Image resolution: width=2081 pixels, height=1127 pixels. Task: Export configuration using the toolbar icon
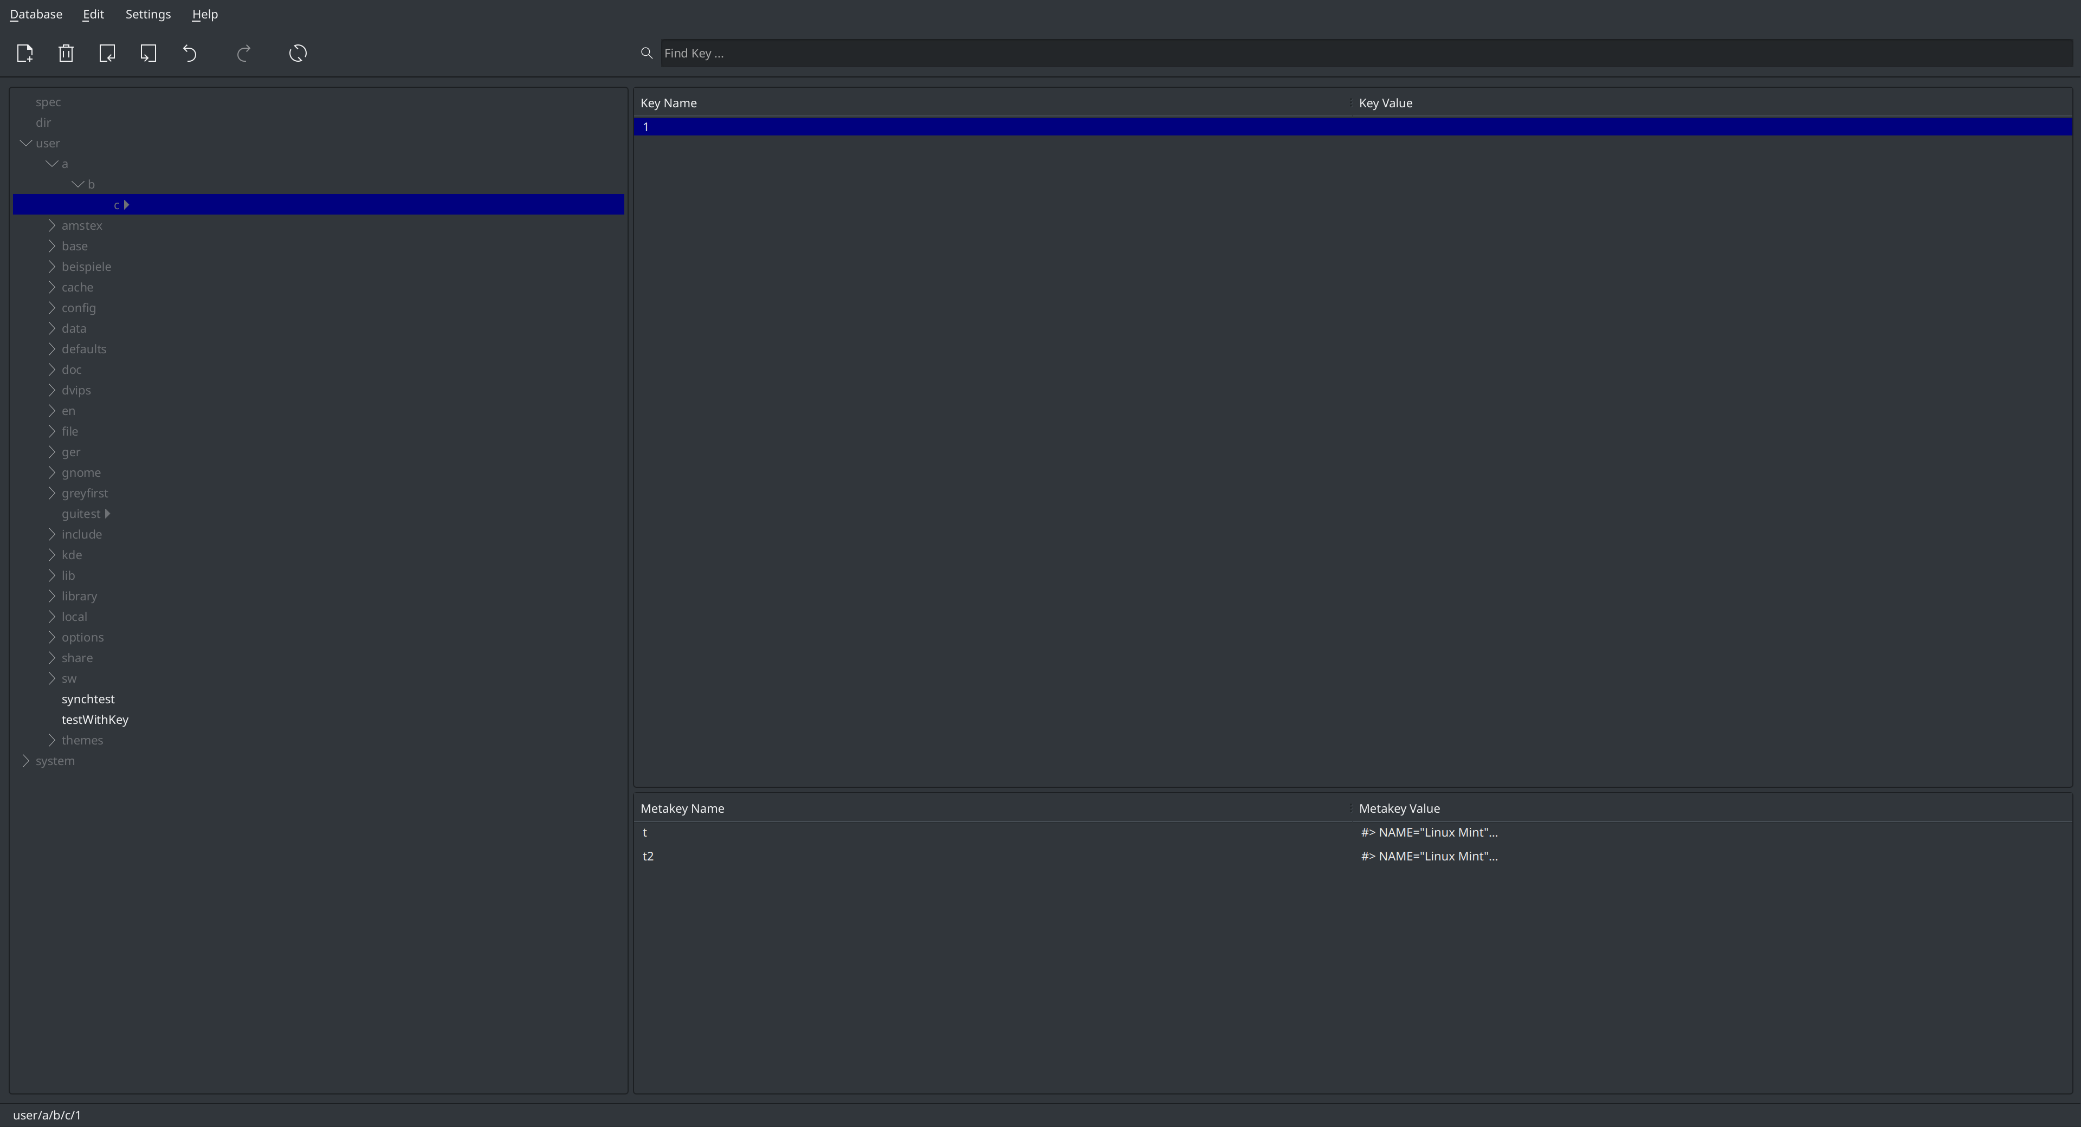148,53
